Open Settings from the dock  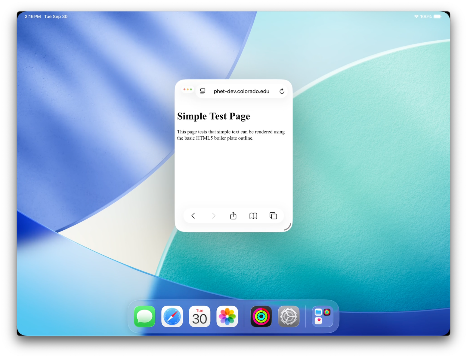[x=289, y=317]
